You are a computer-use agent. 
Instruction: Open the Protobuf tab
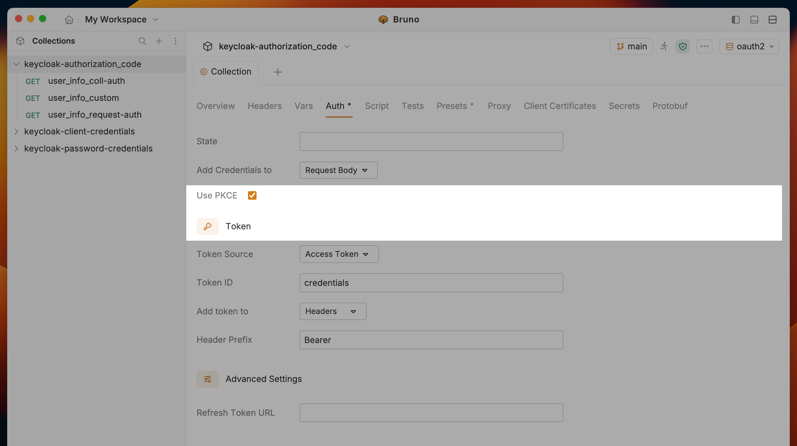[x=670, y=106]
